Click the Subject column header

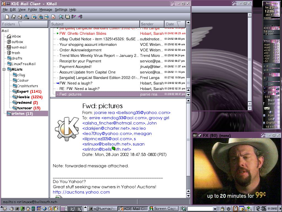pyautogui.click(x=95, y=24)
